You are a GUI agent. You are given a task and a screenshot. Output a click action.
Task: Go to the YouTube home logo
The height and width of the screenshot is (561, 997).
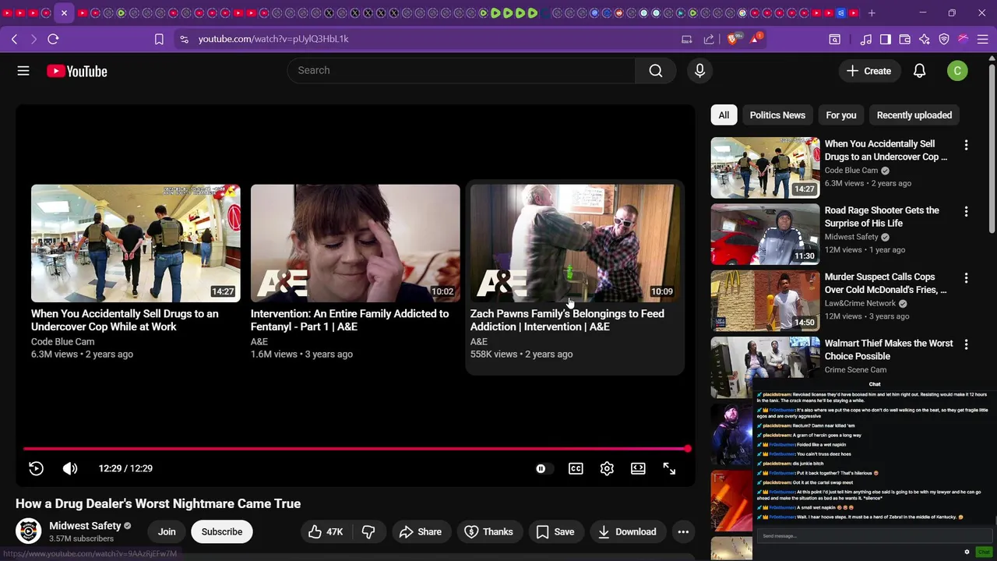click(76, 71)
